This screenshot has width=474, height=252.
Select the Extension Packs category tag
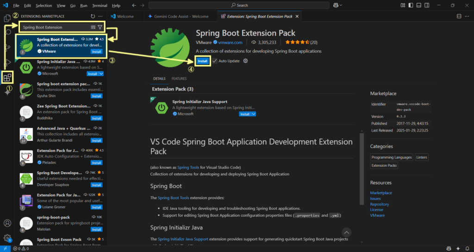pos(384,165)
